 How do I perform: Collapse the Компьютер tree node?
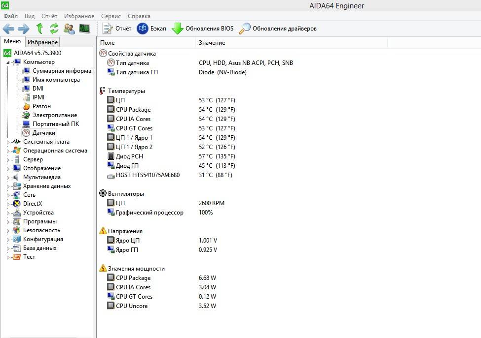(8, 62)
